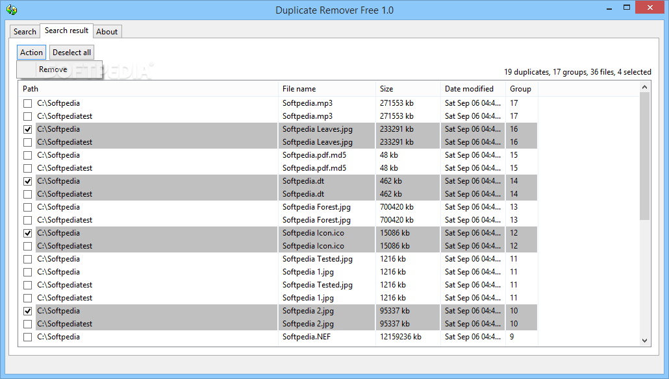This screenshot has width=669, height=379.
Task: Click the scrollbar up arrow of the results list
Action: (x=645, y=88)
